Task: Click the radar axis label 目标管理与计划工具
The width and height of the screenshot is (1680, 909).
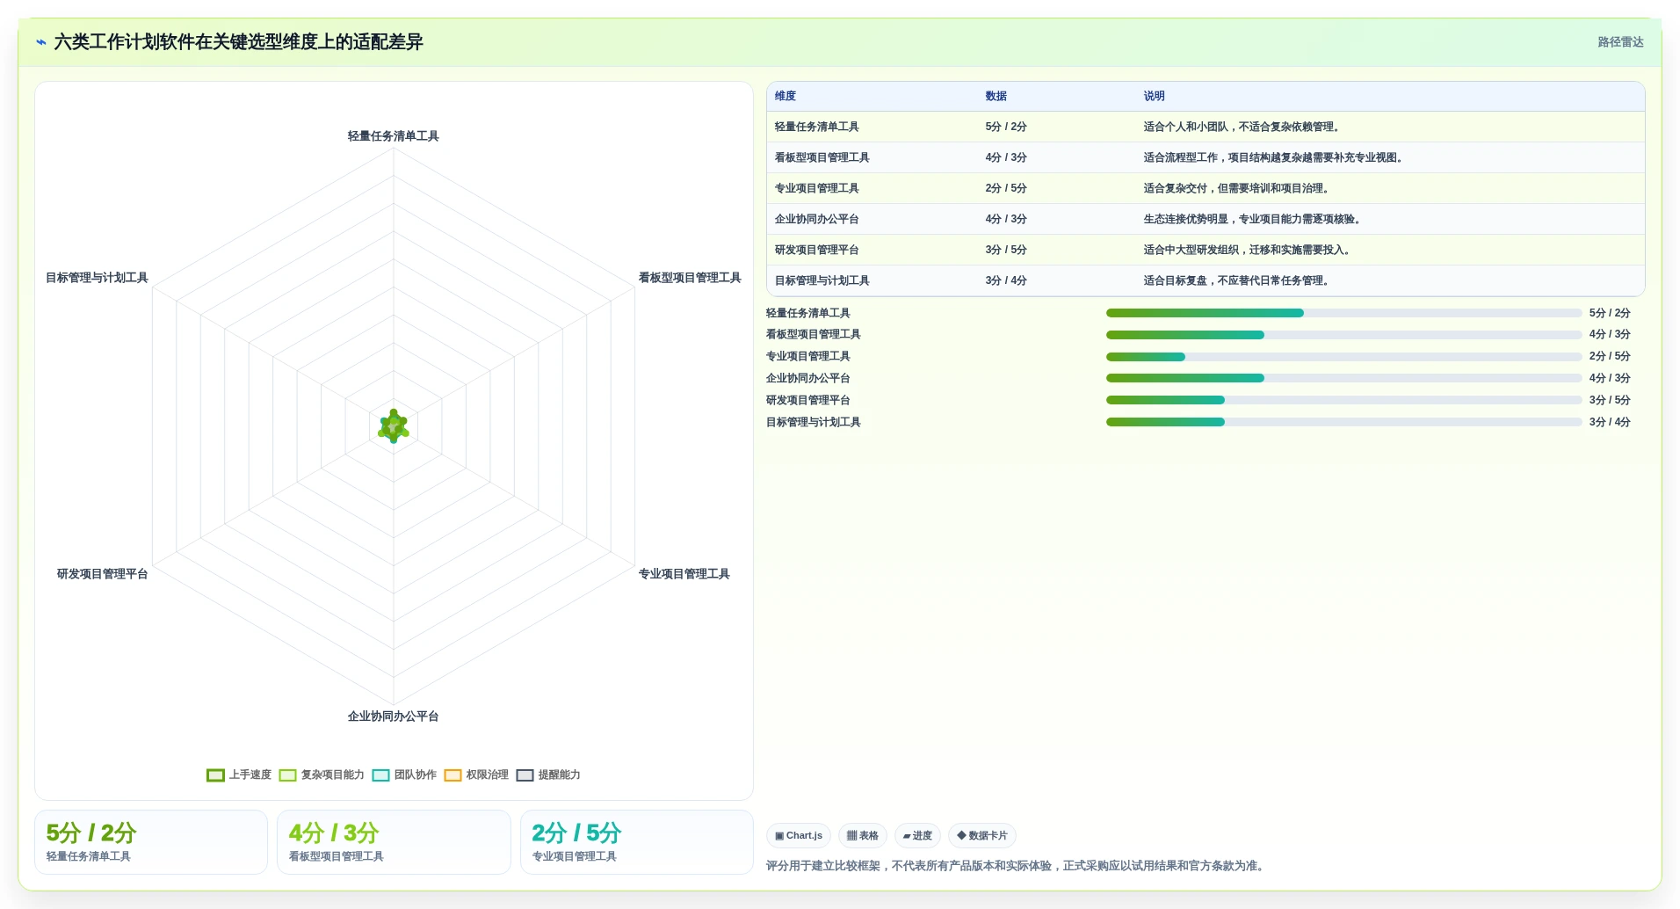Action: tap(97, 278)
